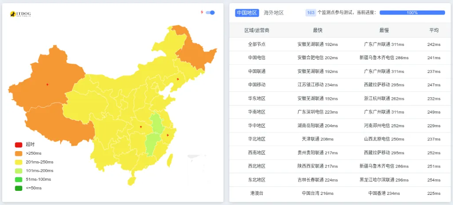Click 天津联通 208ms cell
This screenshot has height=205, width=453.
318,139
